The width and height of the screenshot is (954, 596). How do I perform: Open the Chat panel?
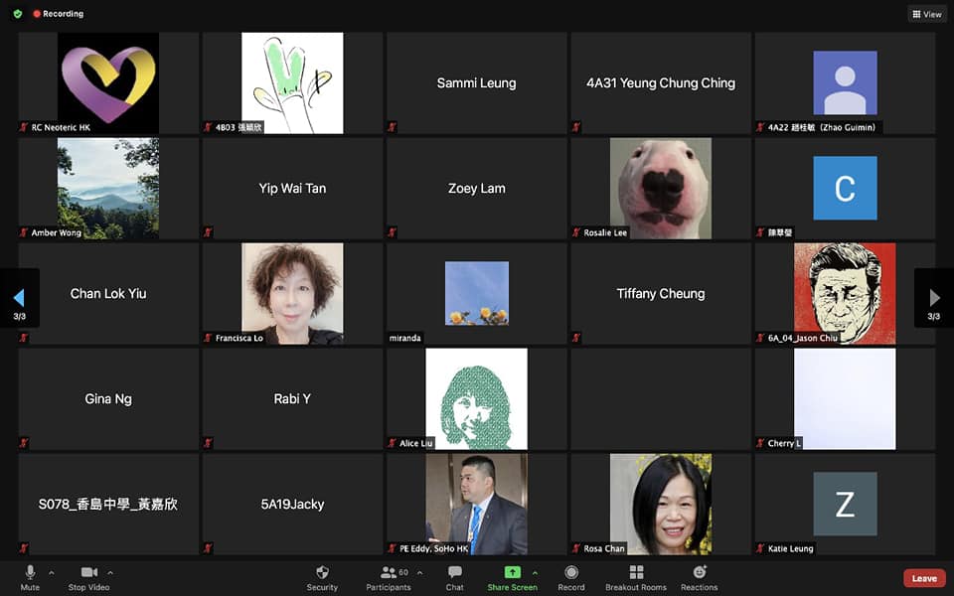pyautogui.click(x=455, y=577)
